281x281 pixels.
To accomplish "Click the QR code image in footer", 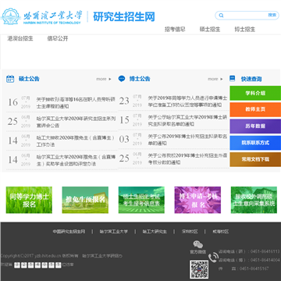I will click(199, 269).
